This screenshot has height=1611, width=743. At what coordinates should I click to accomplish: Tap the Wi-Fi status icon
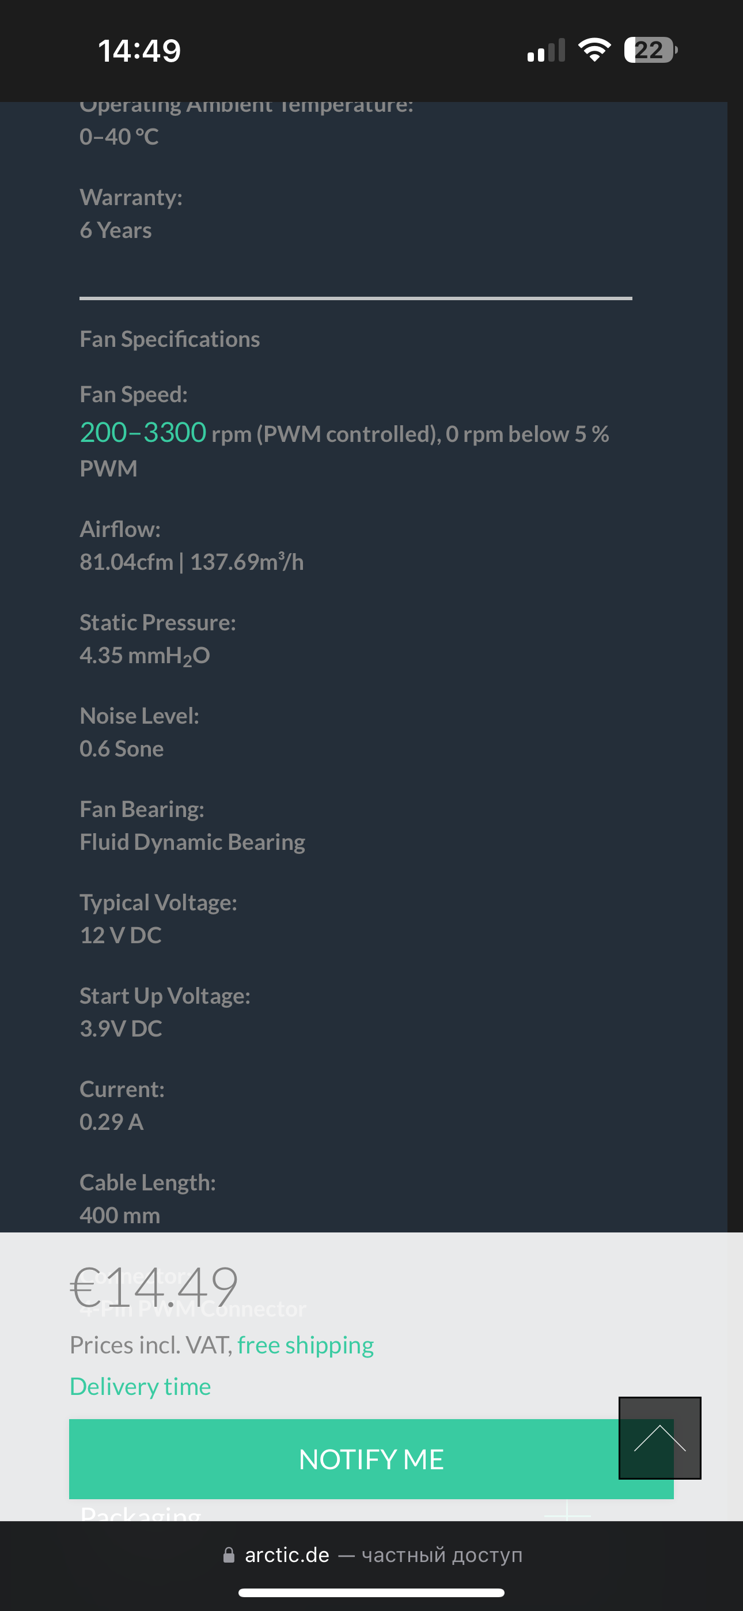point(594,50)
